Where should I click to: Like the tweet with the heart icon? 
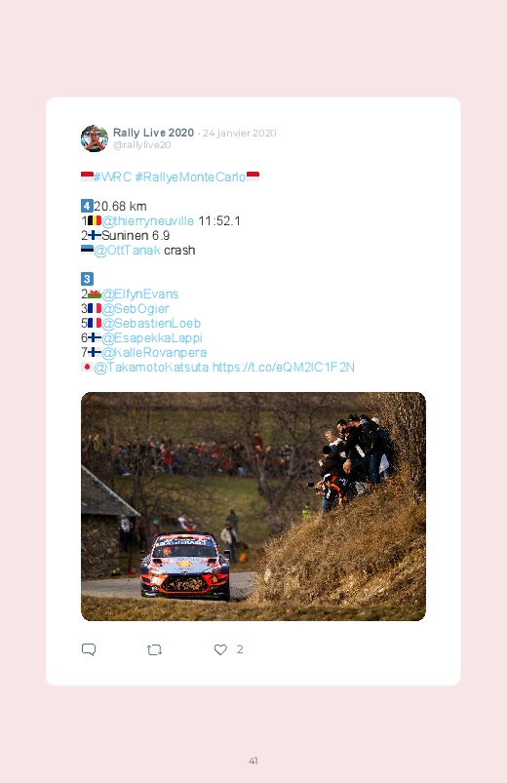click(220, 649)
